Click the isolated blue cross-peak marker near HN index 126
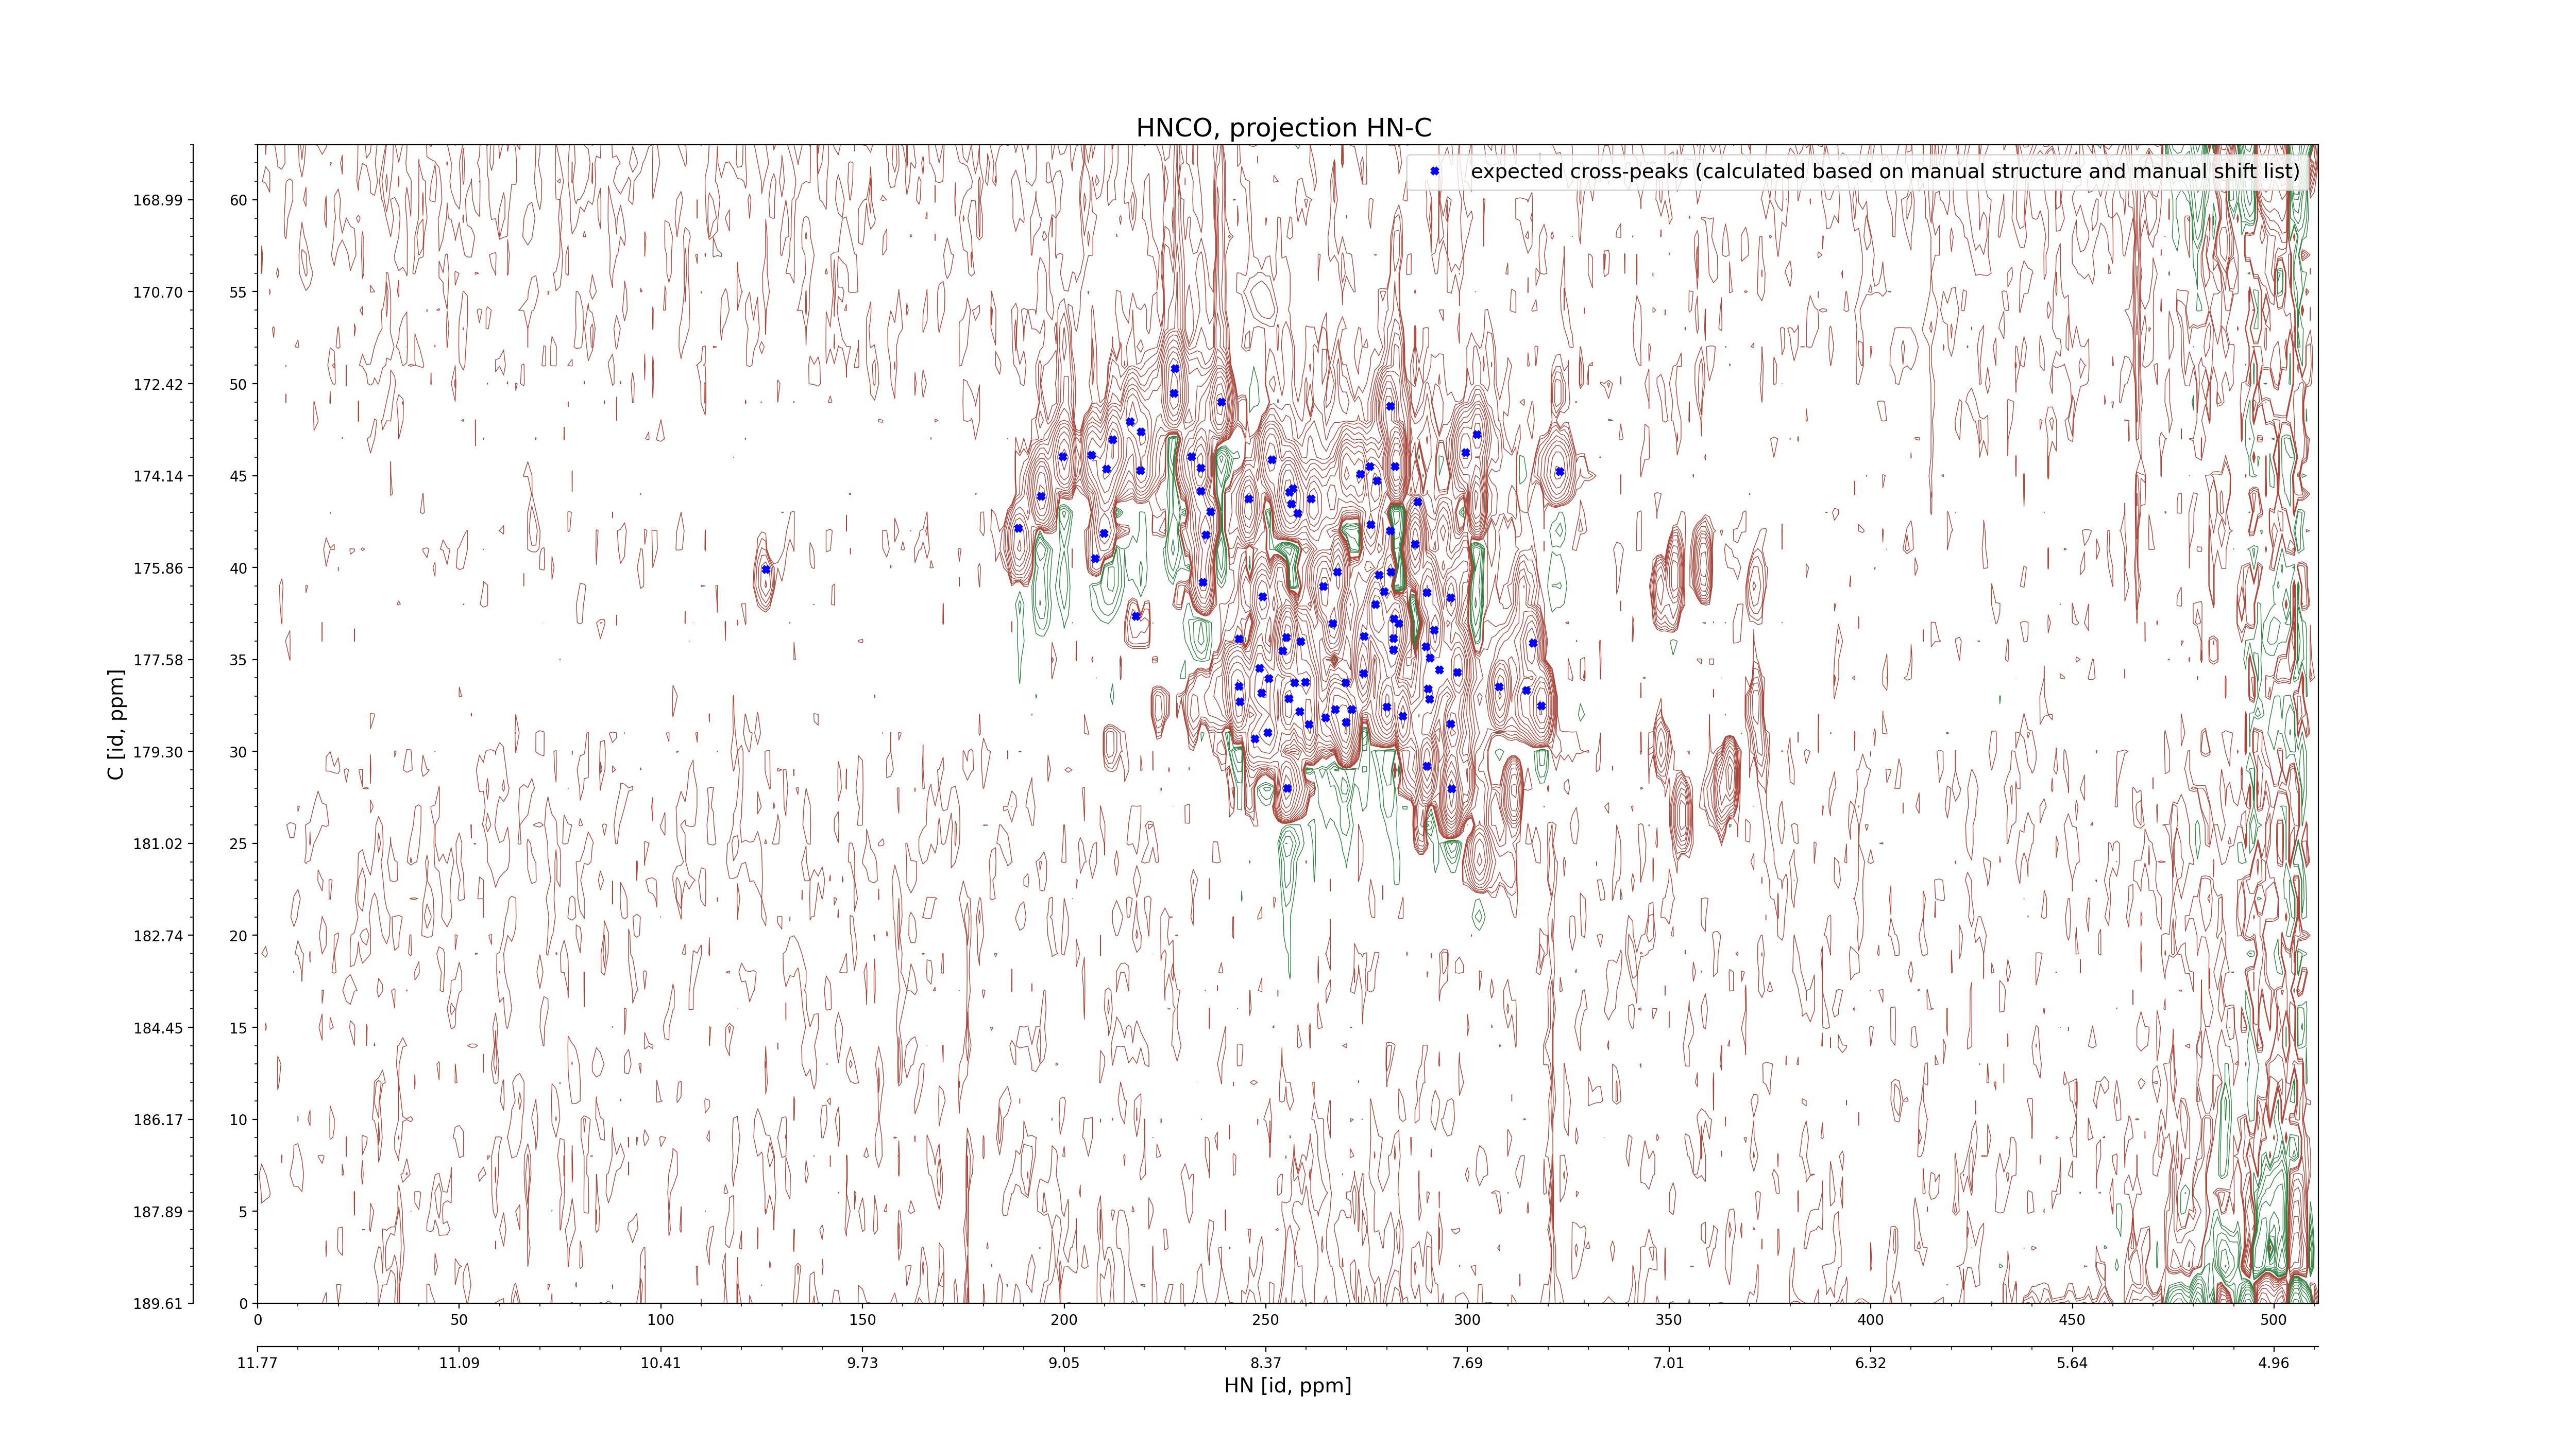 (x=766, y=570)
